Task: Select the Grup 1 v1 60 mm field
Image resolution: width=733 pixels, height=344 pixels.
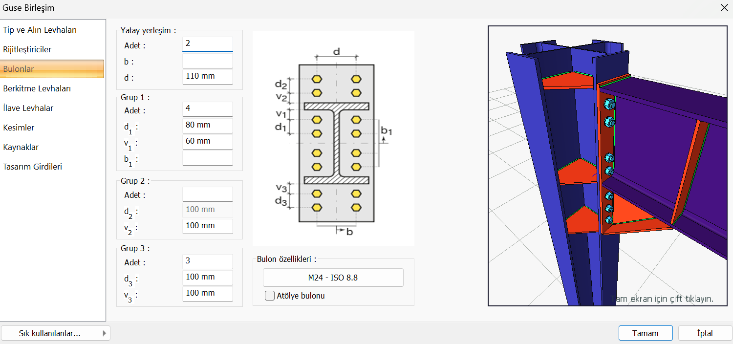Action: pos(207,141)
